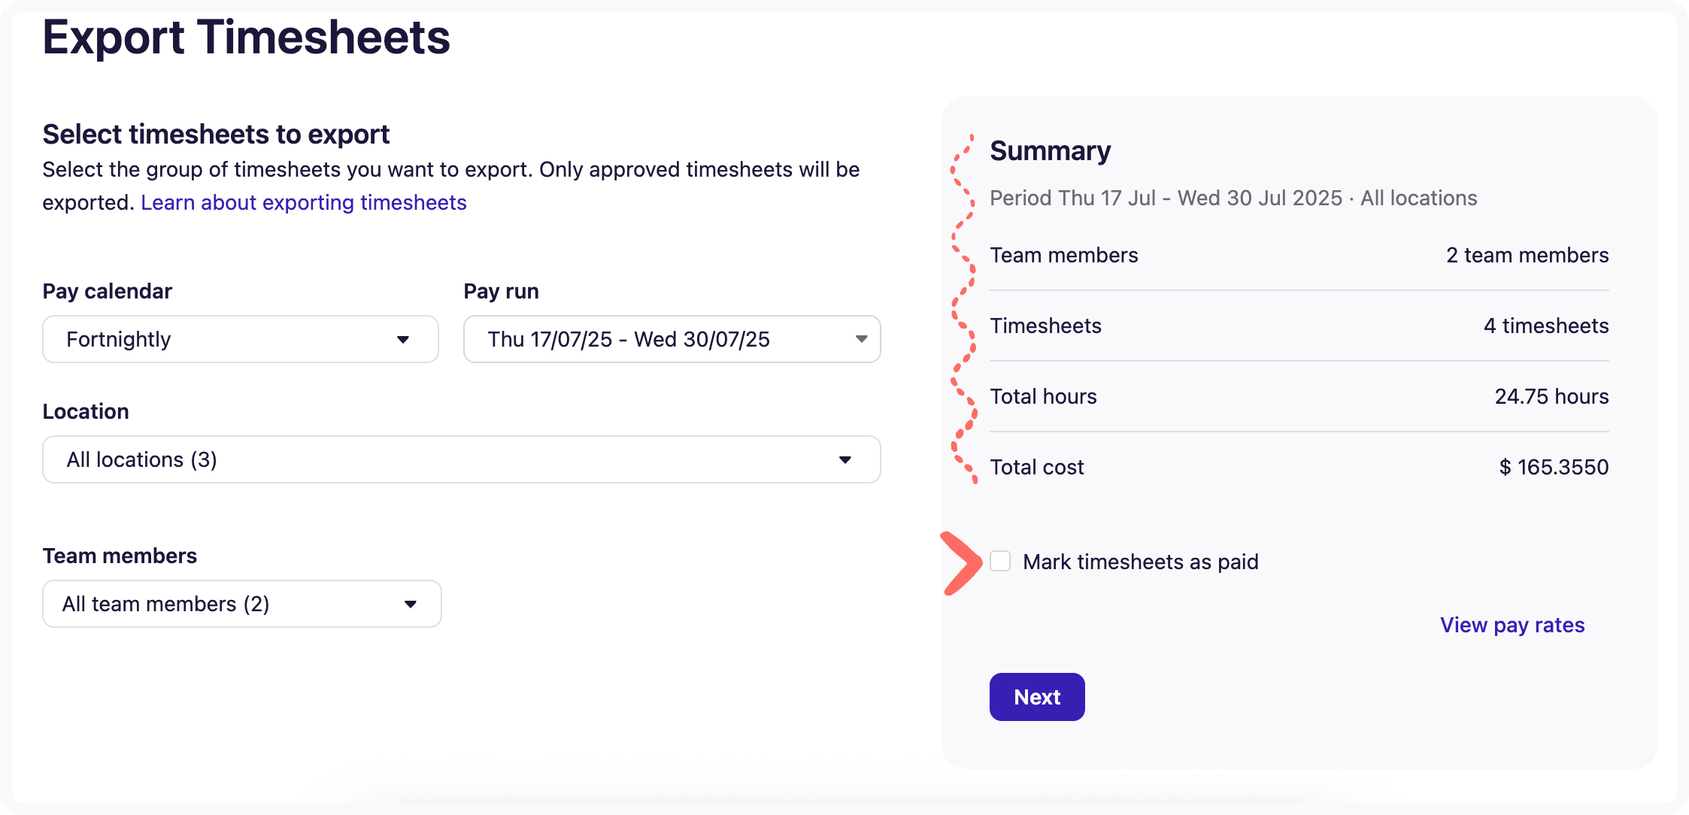Click the Export Timesheets page heading

(x=246, y=38)
